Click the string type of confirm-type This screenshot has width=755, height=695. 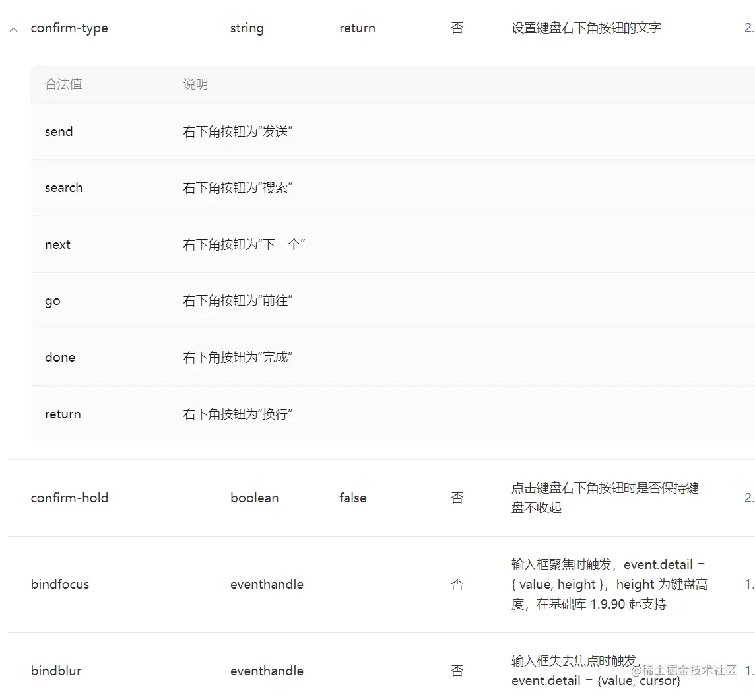click(x=247, y=28)
